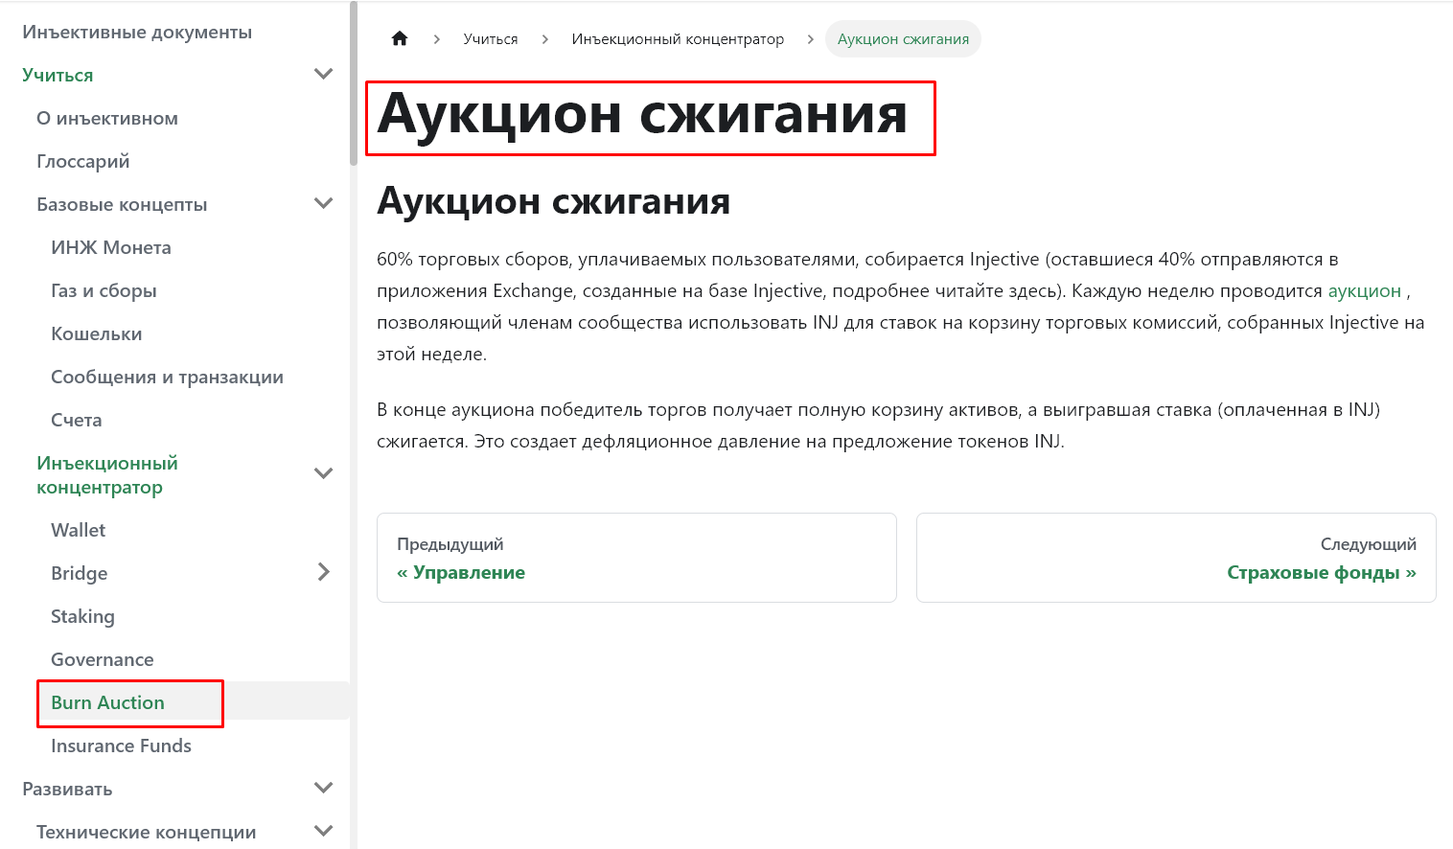Select the 'Аукцион сжигания' breadcrumb chip

903,39
